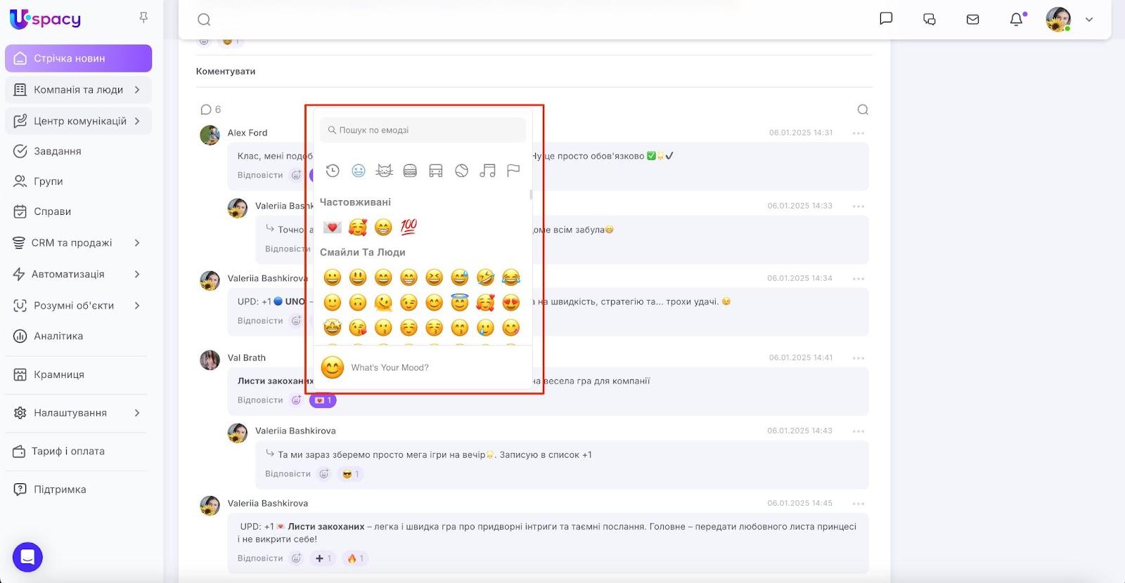The width and height of the screenshot is (1125, 583).
Task: Toggle the sidebar pin icon
Action: 143,18
